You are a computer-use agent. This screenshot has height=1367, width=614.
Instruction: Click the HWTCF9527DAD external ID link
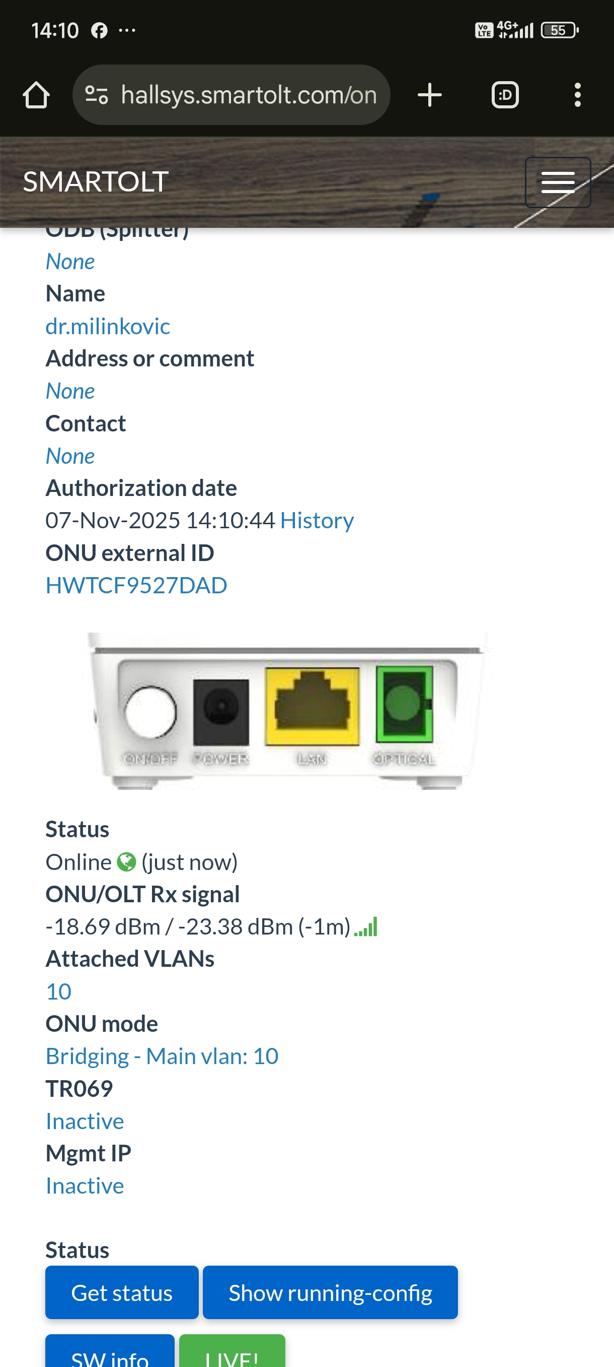[136, 585]
